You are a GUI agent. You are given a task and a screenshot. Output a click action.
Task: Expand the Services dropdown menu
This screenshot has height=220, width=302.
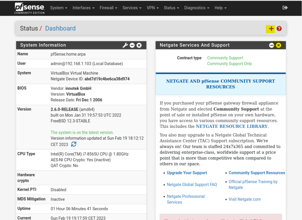coord(132,8)
